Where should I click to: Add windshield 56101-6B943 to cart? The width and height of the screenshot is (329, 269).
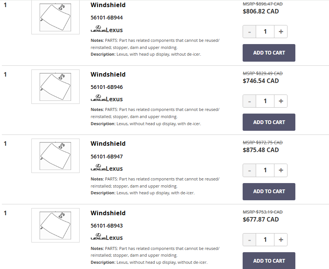pos(269,260)
